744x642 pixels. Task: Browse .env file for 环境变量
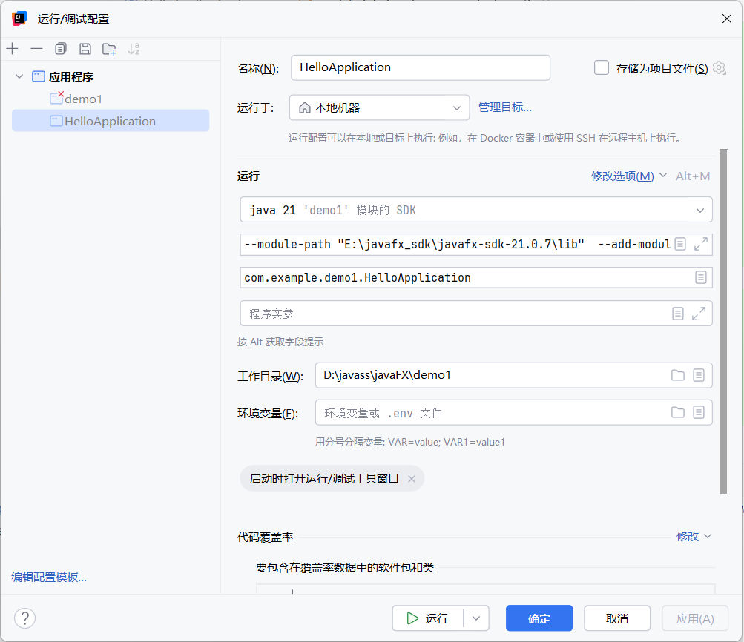[x=678, y=412]
